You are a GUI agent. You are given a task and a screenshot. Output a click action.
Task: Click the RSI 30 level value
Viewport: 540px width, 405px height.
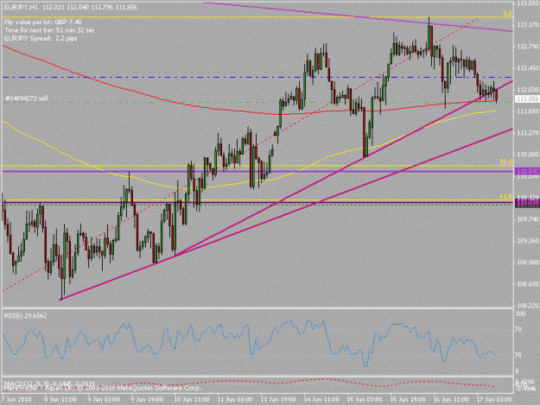coord(519,355)
